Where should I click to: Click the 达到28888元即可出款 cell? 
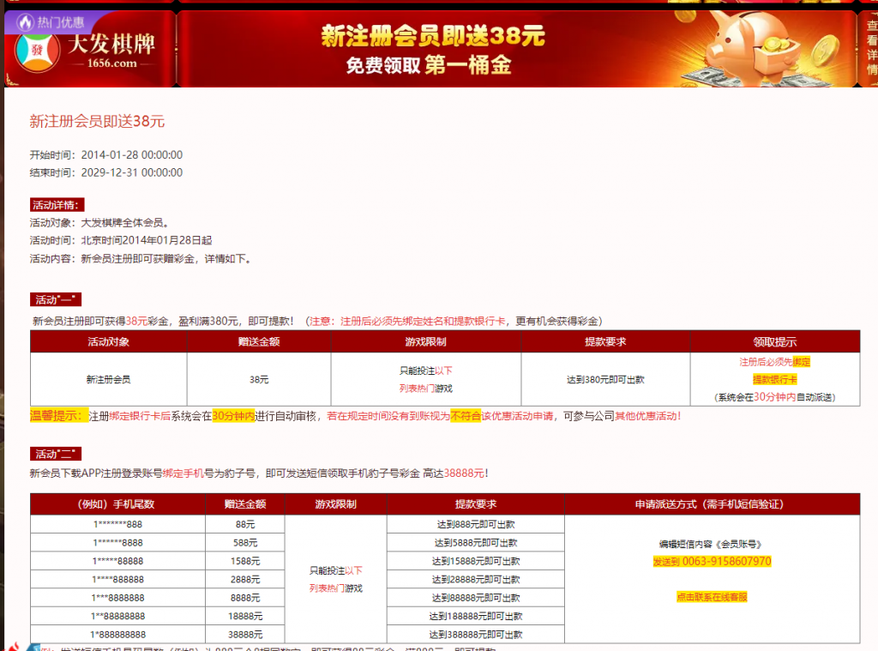(x=475, y=579)
